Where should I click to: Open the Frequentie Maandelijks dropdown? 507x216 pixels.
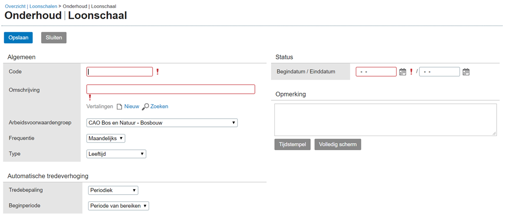pos(106,138)
